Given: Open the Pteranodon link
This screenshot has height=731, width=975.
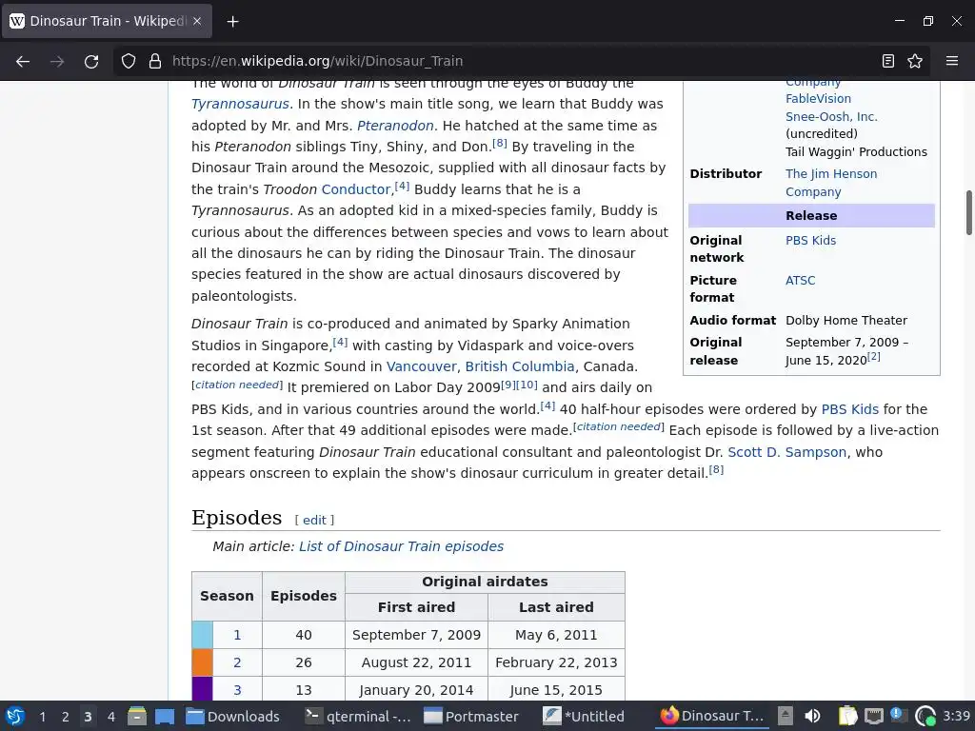Looking at the screenshot, I should [395, 126].
